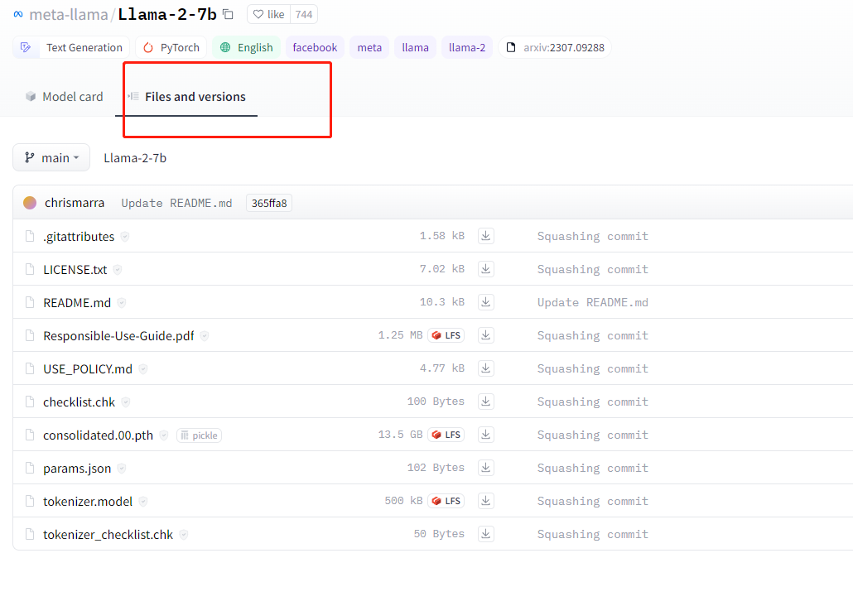Click the Llama-2-7b breadcrumb path

pos(135,158)
